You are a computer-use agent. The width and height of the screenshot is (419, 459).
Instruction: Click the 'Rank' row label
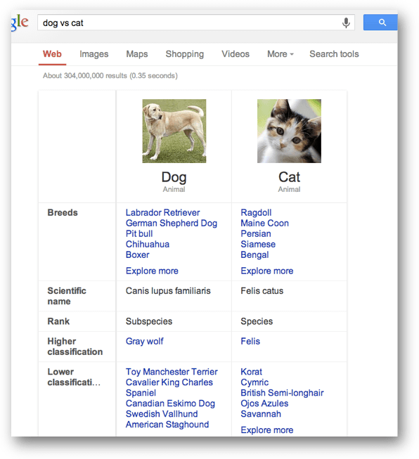pos(58,321)
